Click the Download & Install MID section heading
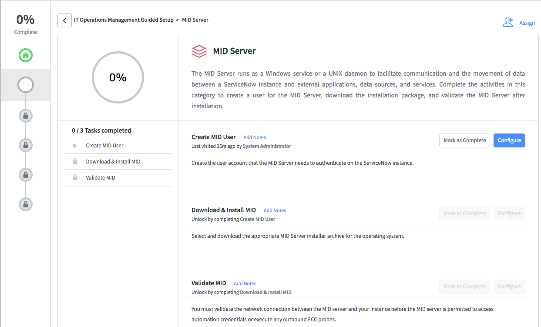This screenshot has height=327, width=541. point(224,210)
